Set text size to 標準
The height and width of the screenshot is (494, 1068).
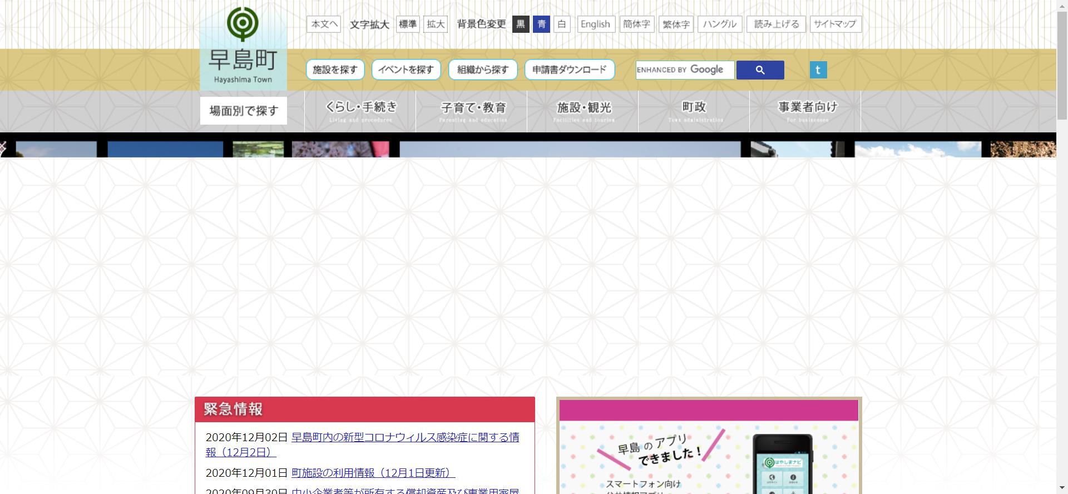tap(408, 24)
